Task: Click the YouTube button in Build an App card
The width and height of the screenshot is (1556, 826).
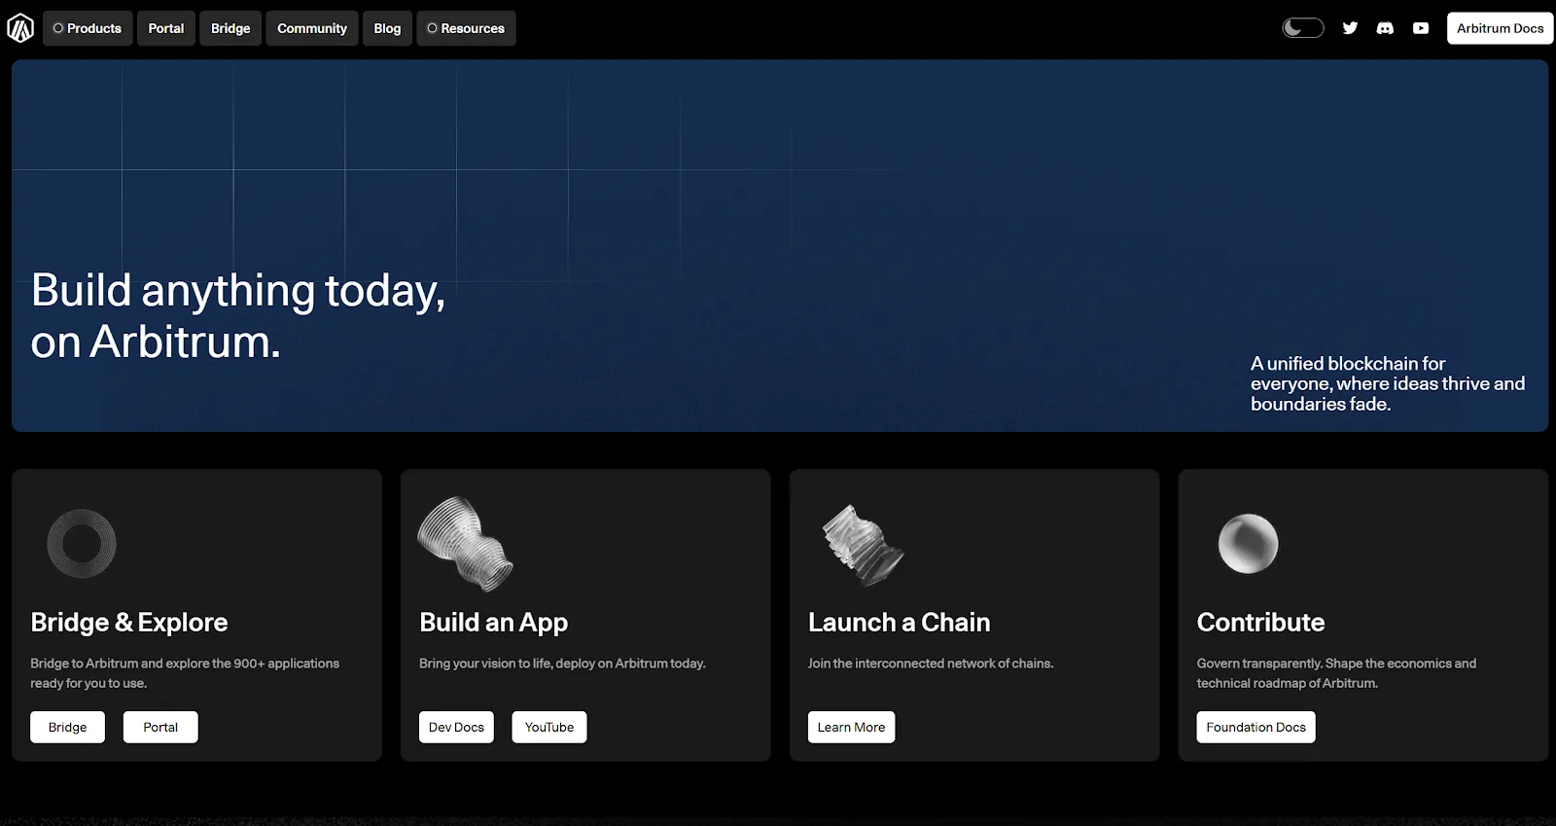Action: 549,727
